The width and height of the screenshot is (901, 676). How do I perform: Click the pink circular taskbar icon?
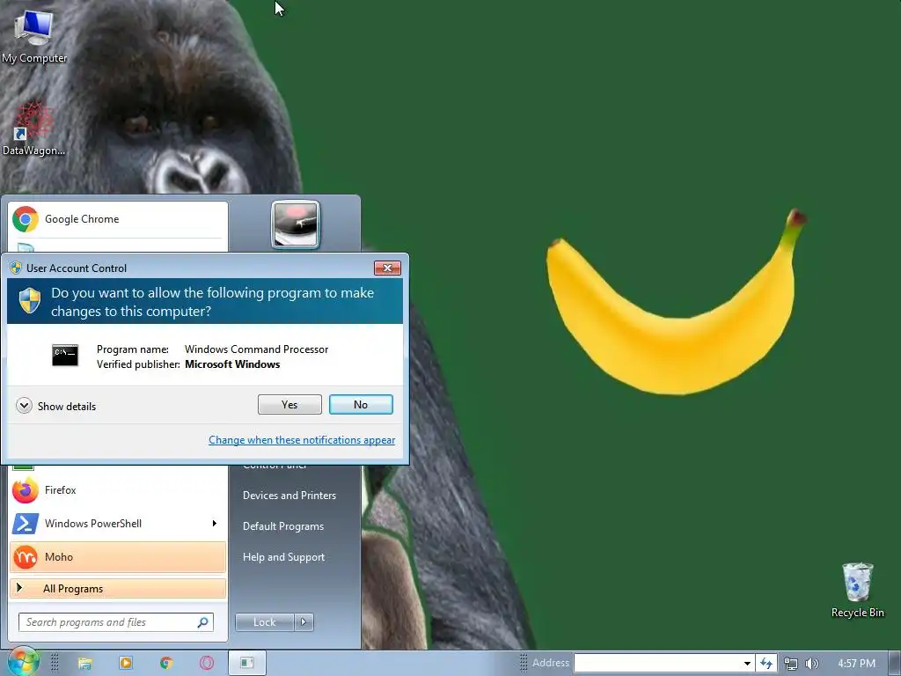coord(206,663)
